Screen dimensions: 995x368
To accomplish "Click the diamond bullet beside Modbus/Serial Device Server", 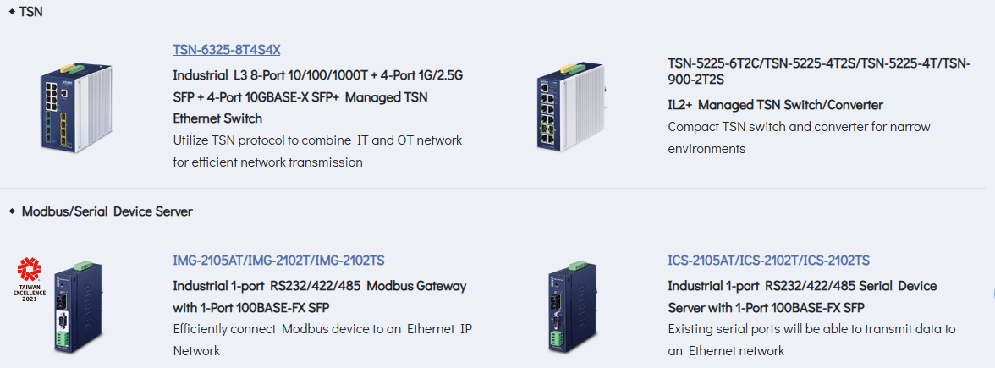I will [12, 211].
